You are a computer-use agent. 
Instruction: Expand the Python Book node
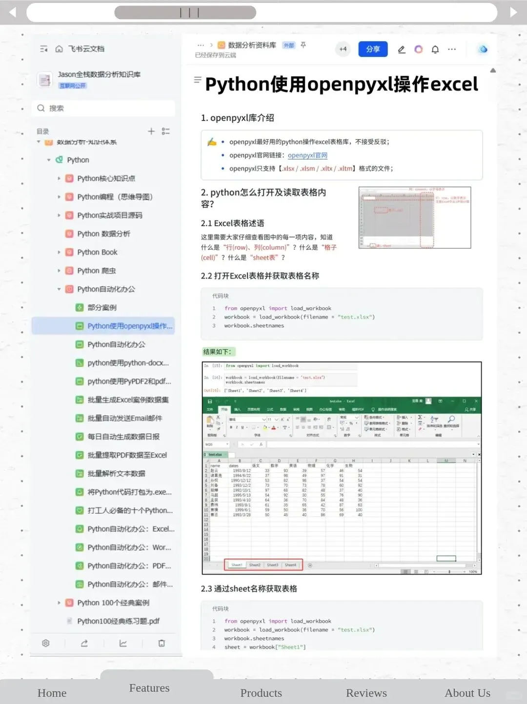(x=59, y=252)
